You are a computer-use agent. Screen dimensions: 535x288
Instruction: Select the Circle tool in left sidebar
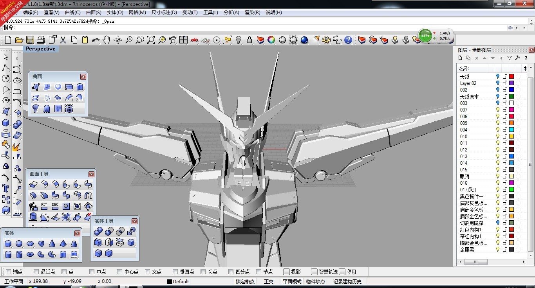coord(6,79)
